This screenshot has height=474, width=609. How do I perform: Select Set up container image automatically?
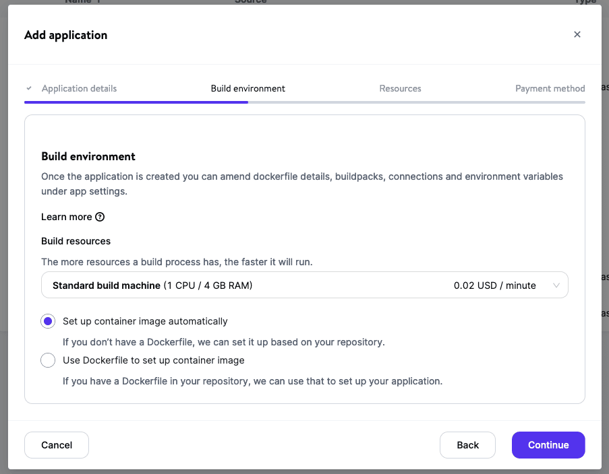[48, 321]
